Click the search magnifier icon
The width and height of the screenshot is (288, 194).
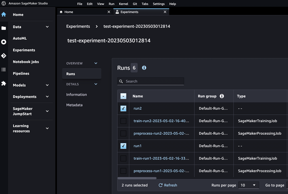(121, 81)
